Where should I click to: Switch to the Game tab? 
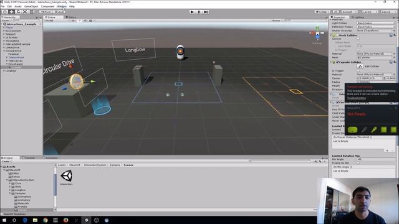[x=71, y=17]
